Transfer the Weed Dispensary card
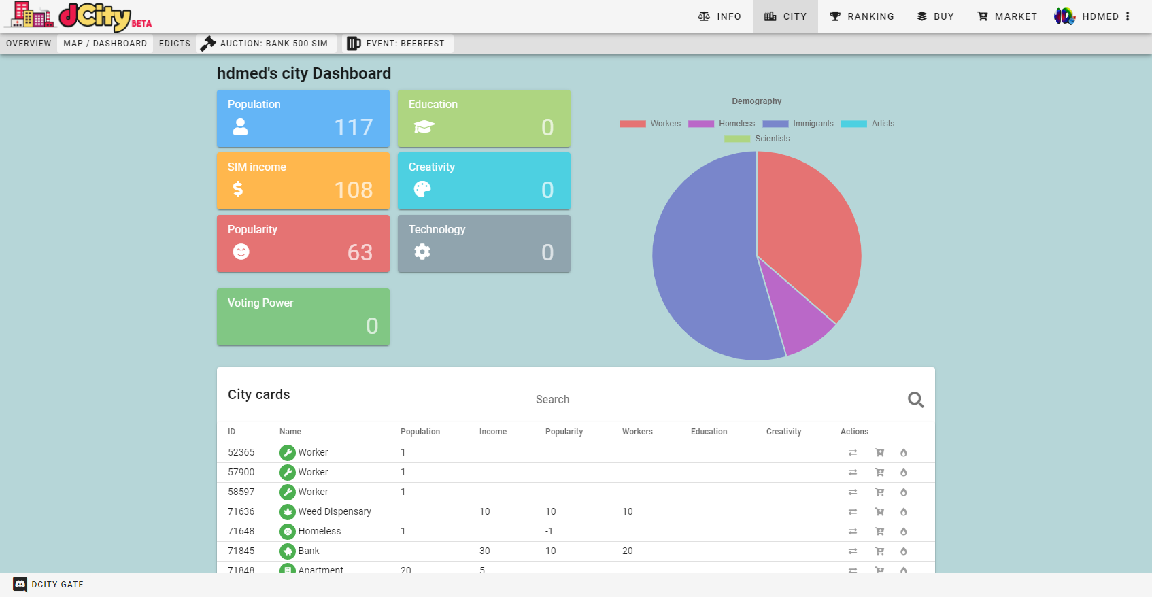Screen dimensions: 1152x597 [x=853, y=512]
